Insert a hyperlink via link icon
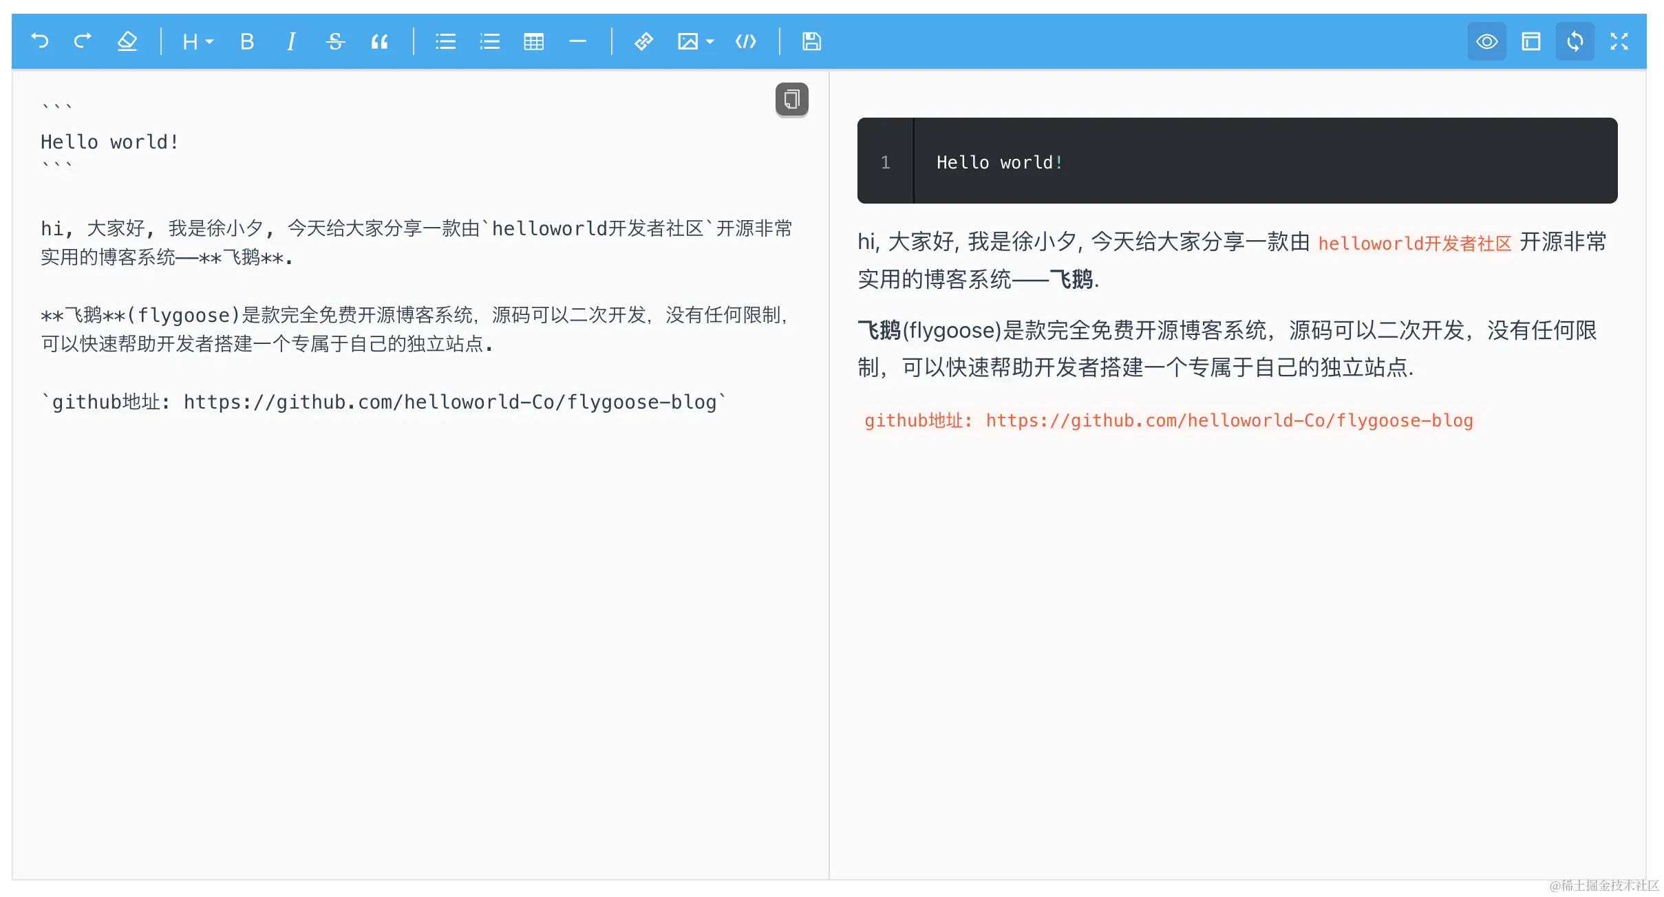Viewport: 1664px width, 897px height. point(643,41)
